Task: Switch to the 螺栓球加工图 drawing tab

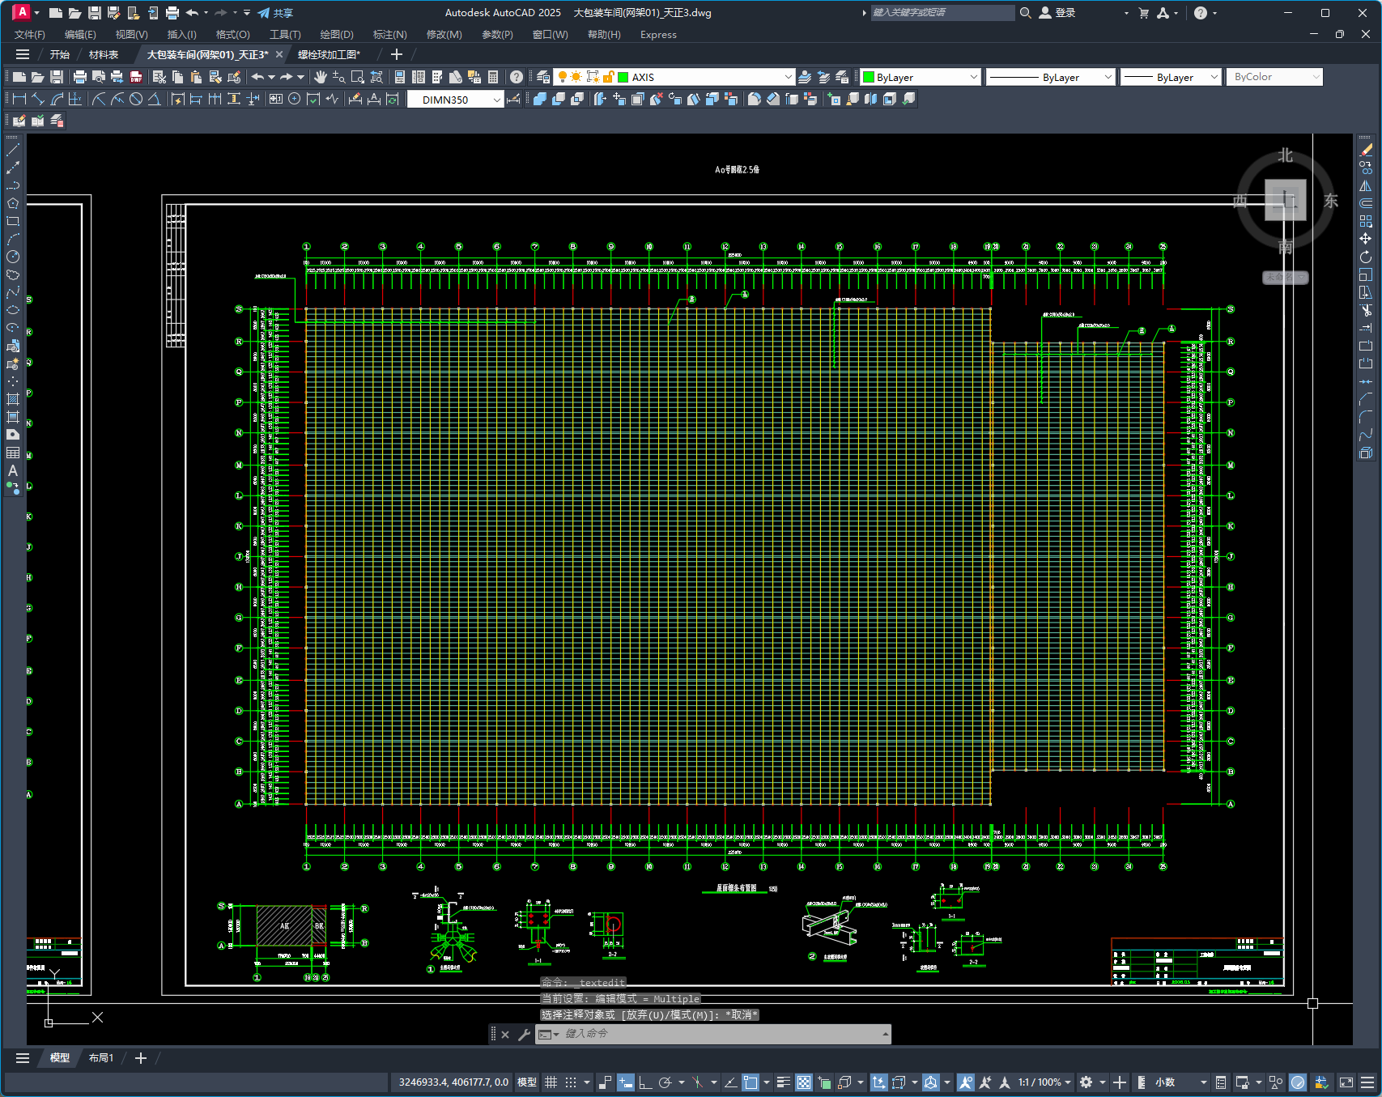Action: pyautogui.click(x=329, y=54)
